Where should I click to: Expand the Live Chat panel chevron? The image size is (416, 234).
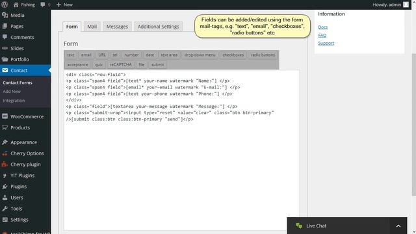[x=398, y=226]
